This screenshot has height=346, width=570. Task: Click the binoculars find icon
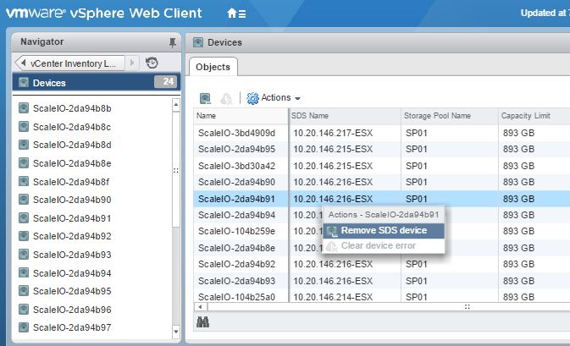click(x=203, y=321)
